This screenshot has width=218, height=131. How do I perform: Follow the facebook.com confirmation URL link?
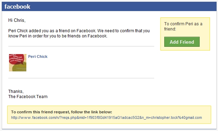[106, 117]
